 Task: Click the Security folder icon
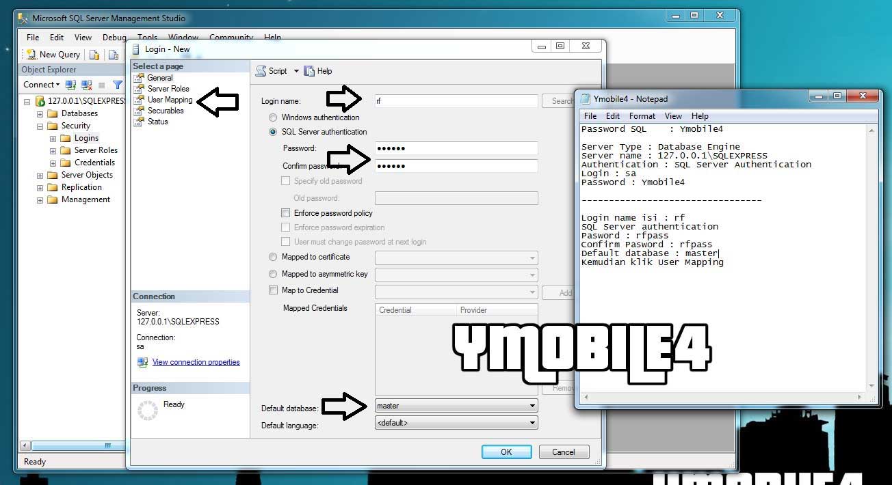pos(53,126)
